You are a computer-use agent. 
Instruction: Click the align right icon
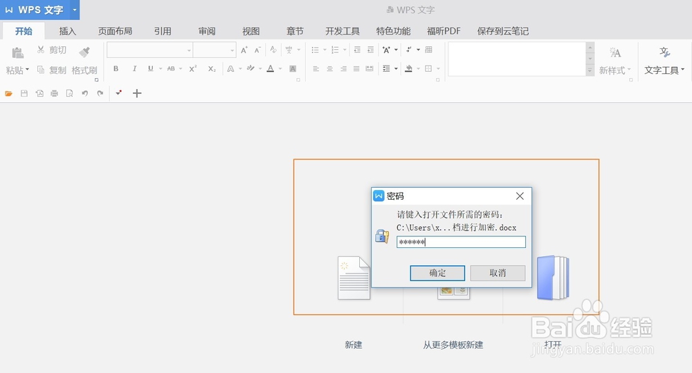coord(343,68)
